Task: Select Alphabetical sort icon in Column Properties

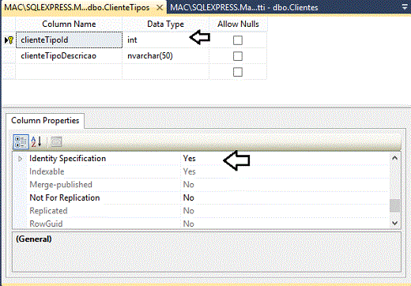Action: click(x=36, y=142)
